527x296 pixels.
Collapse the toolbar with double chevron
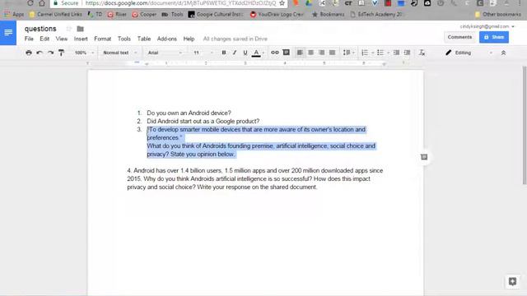[x=503, y=53]
